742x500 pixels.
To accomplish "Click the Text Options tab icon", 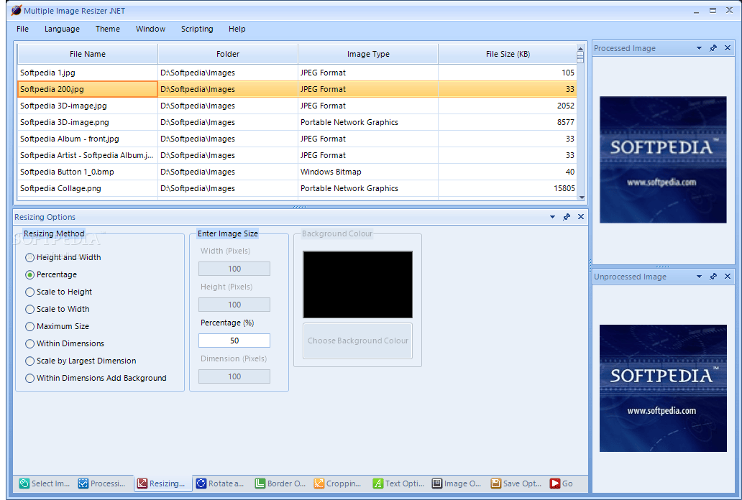I will pyautogui.click(x=377, y=483).
